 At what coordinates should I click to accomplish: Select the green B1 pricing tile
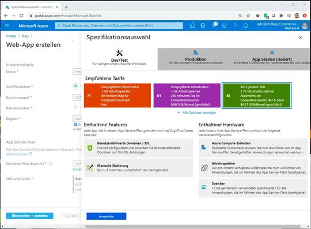(256, 96)
